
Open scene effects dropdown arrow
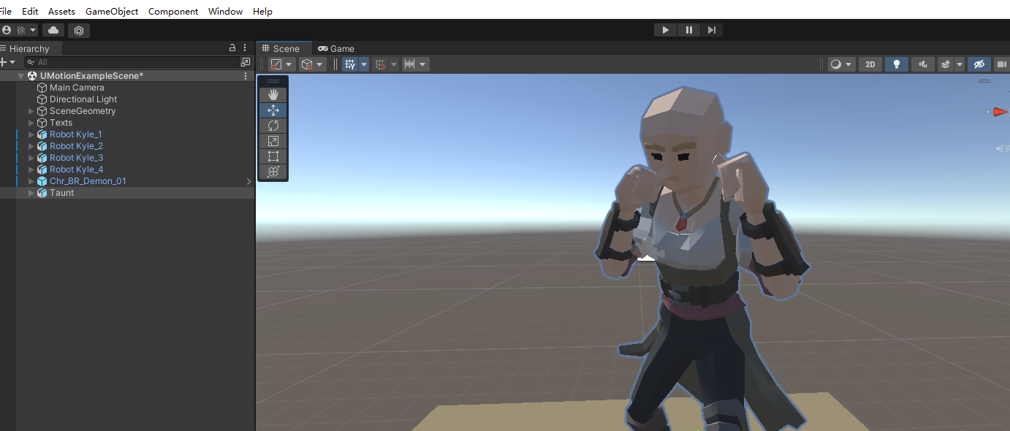[x=960, y=64]
